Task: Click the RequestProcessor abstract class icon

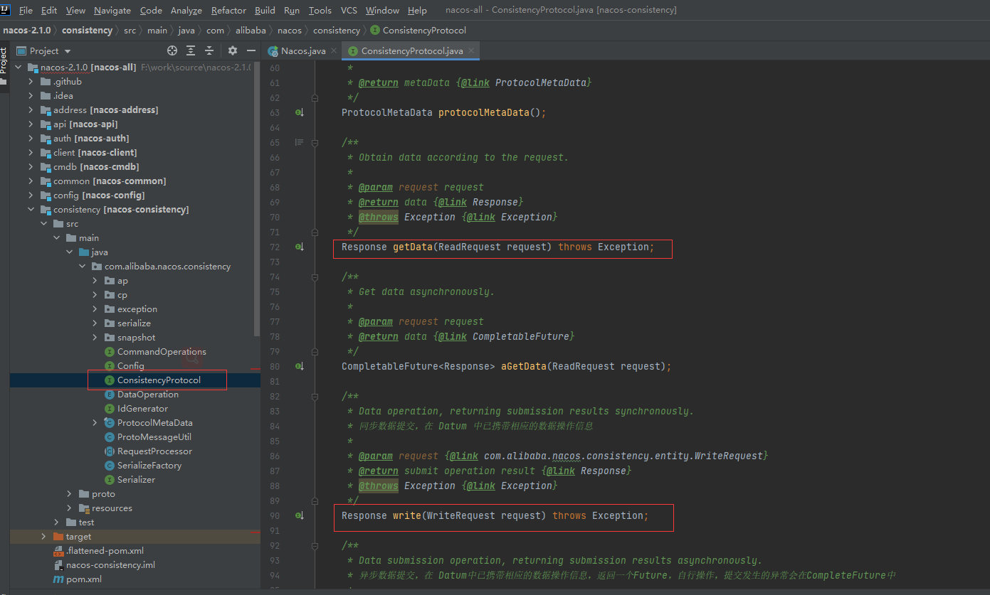Action: pyautogui.click(x=110, y=451)
